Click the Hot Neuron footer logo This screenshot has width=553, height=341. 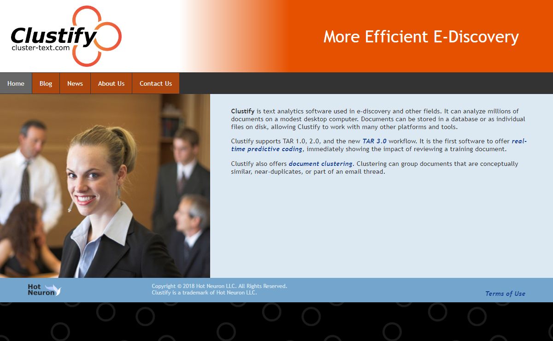point(44,290)
